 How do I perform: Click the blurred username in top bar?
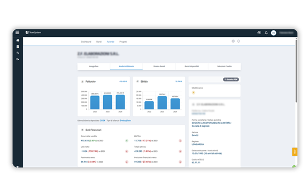pos(287,33)
